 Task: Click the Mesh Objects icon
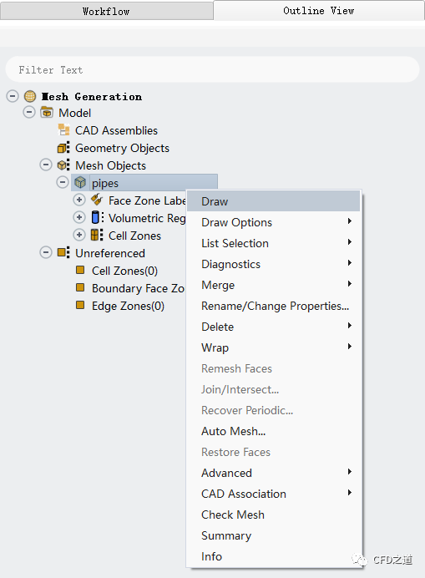[63, 165]
